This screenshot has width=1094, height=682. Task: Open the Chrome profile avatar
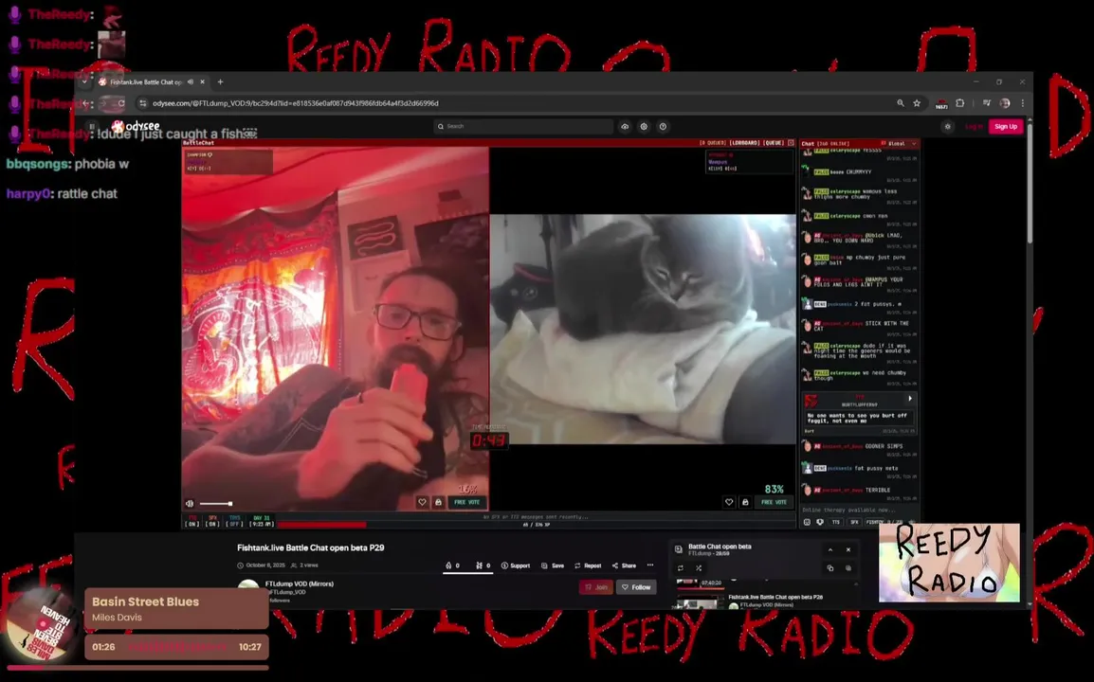click(x=1005, y=103)
